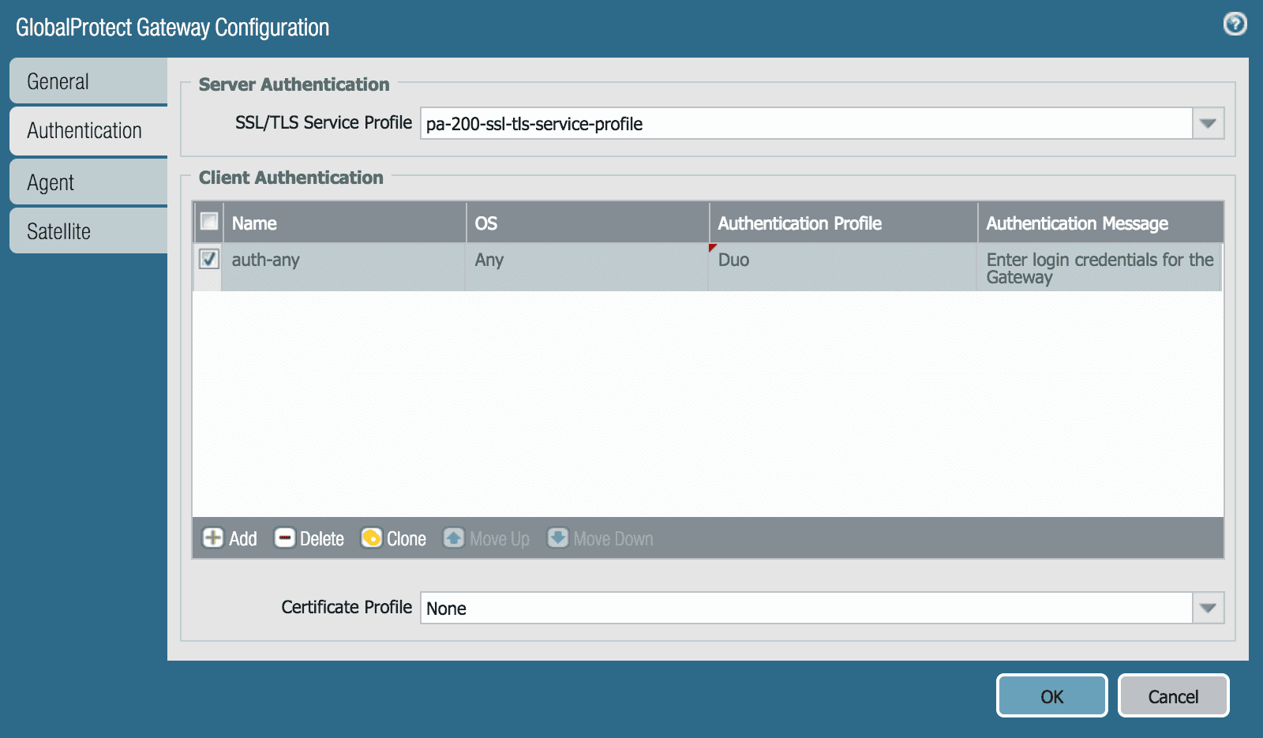Viewport: 1263px width, 738px height.
Task: Switch to the Agent tab
Action: tap(51, 182)
